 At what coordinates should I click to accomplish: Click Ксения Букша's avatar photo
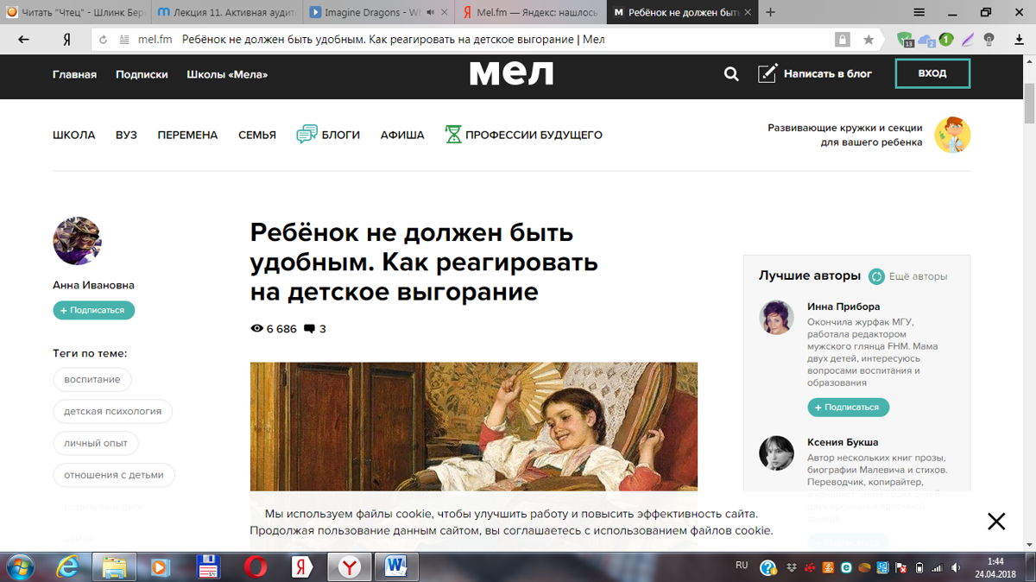(x=776, y=452)
